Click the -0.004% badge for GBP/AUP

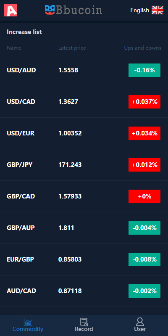tap(144, 228)
